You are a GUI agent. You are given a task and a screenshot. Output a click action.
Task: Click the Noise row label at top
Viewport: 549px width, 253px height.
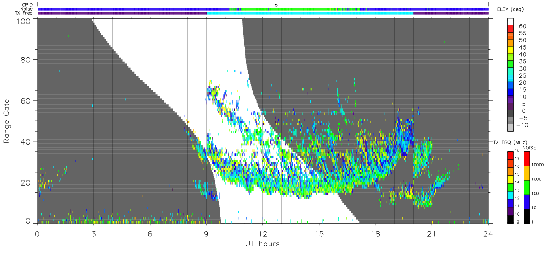click(x=26, y=9)
